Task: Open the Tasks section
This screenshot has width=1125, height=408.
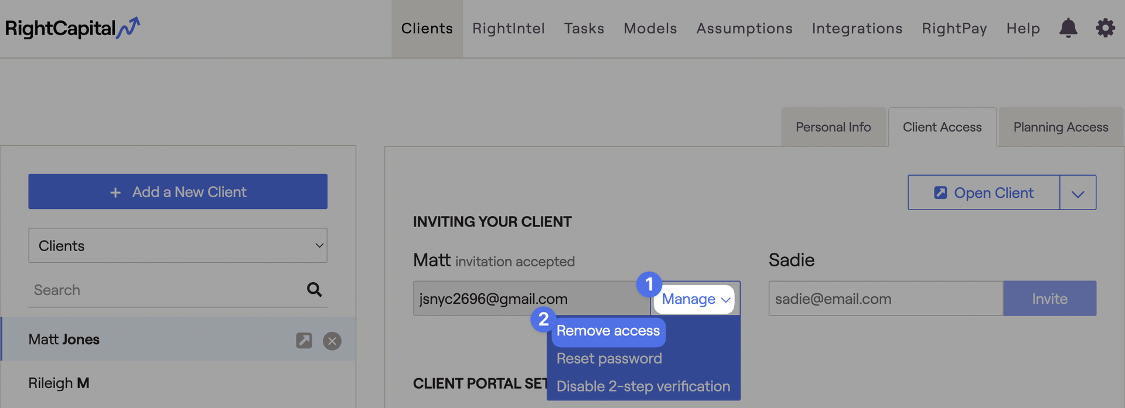Action: [584, 29]
